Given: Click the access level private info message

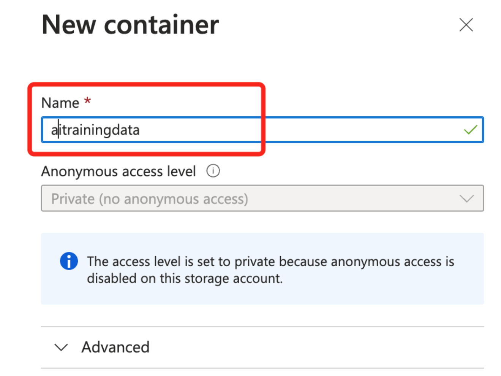Looking at the screenshot, I should [270, 270].
